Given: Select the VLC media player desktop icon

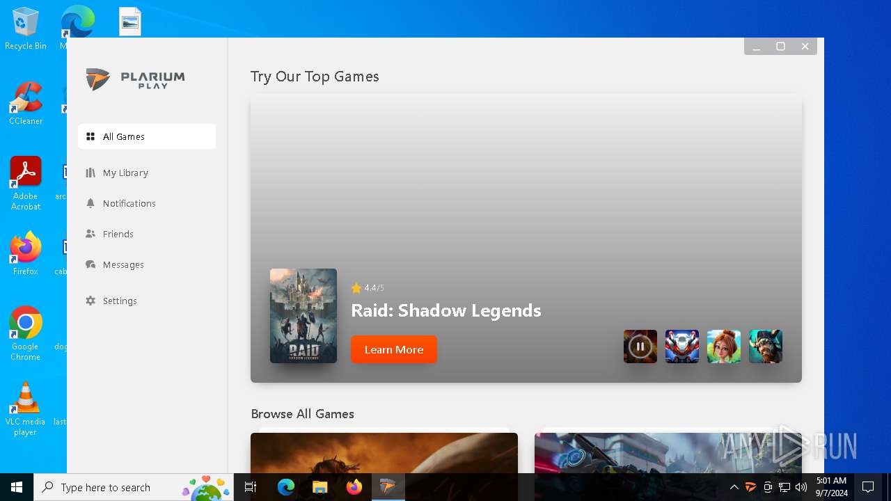Looking at the screenshot, I should [x=25, y=409].
